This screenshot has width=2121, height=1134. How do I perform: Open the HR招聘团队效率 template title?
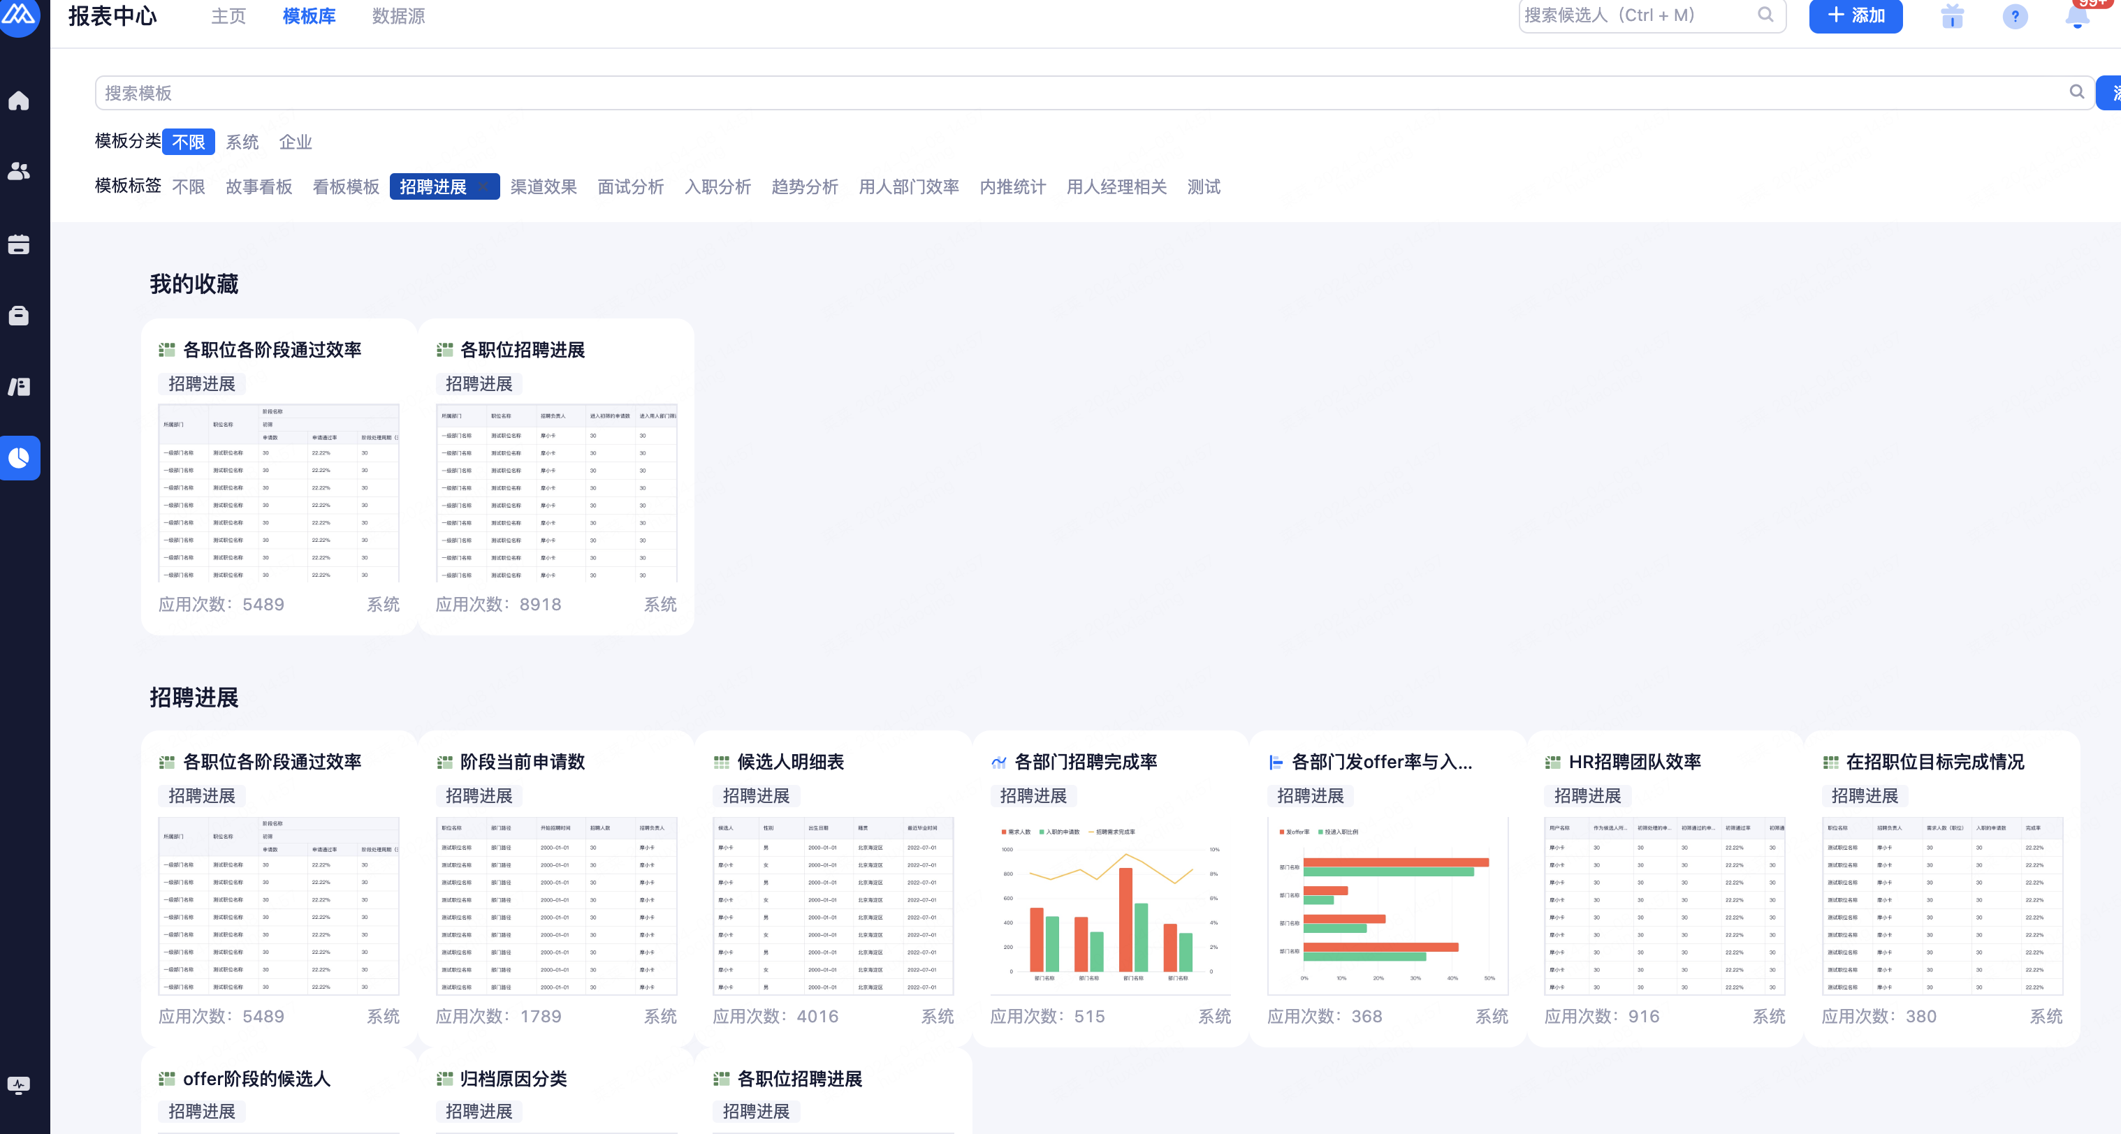point(1635,762)
